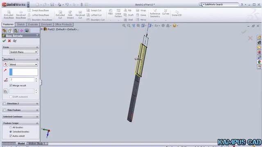Select the Boundary Cut tool

(x=95, y=20)
